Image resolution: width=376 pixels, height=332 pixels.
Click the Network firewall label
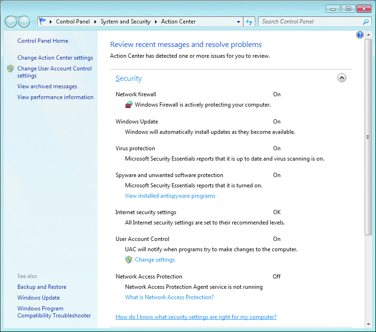click(136, 94)
